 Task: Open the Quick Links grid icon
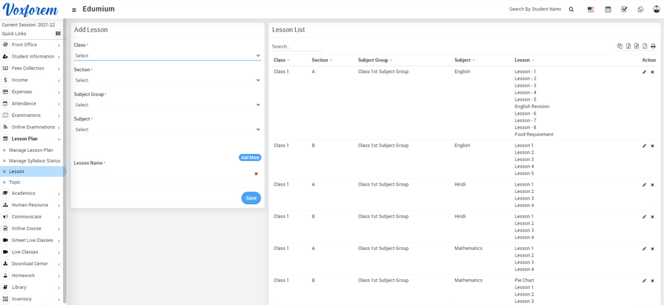pyautogui.click(x=58, y=34)
